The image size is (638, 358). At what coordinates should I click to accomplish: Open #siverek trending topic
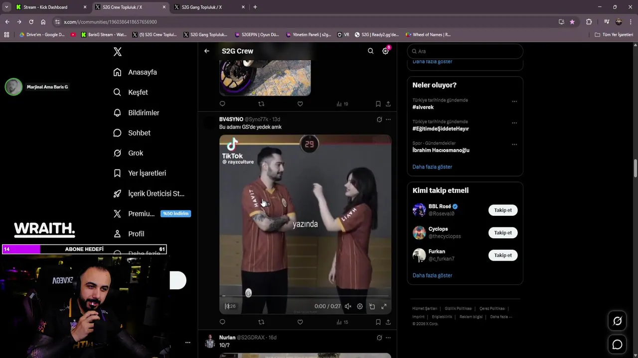coord(423,107)
